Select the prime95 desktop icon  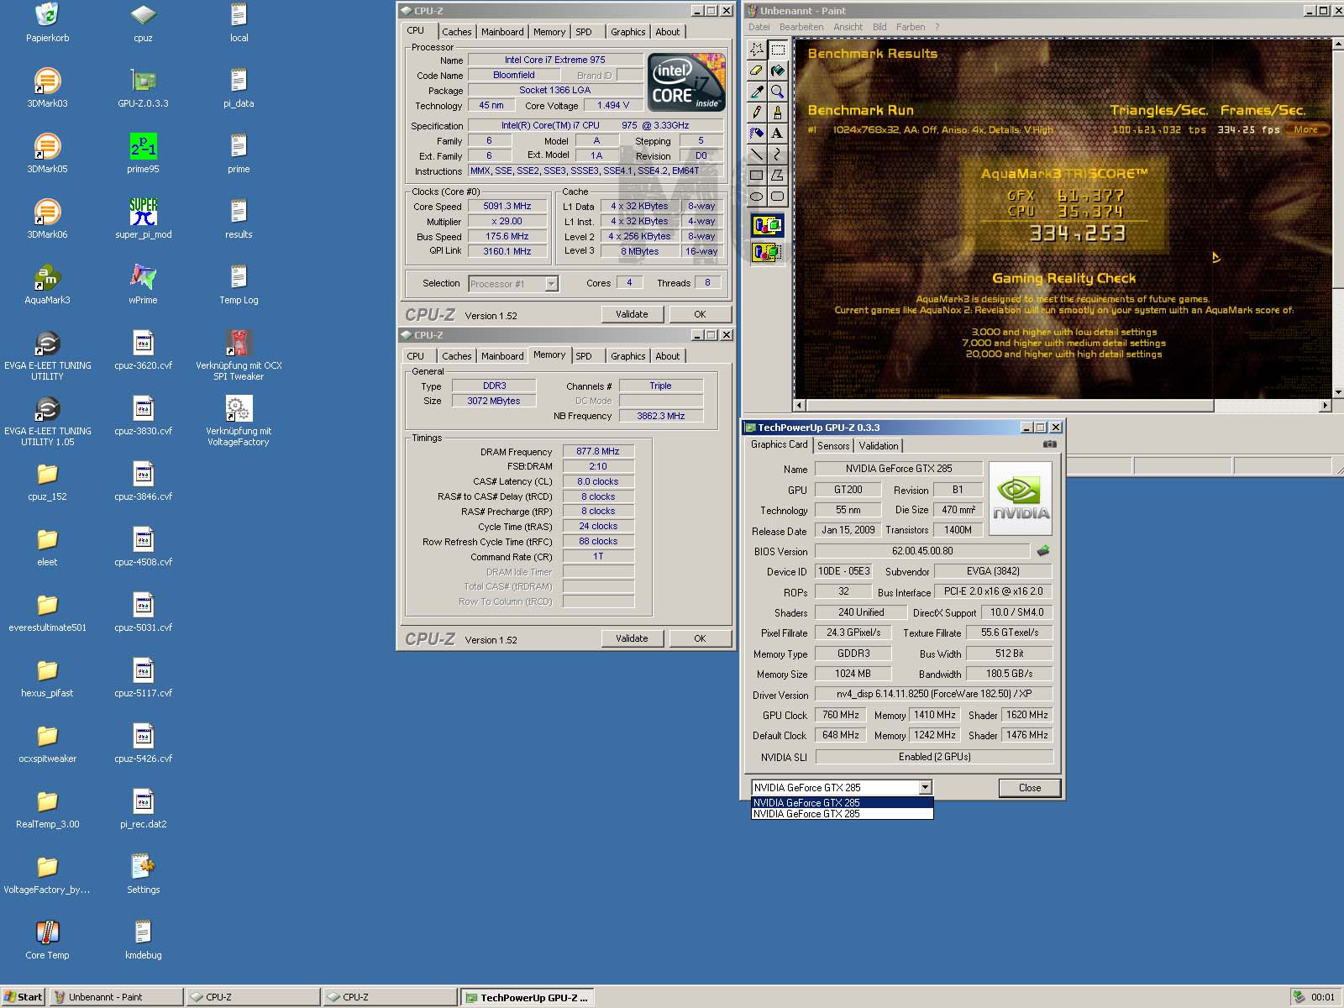point(144,154)
